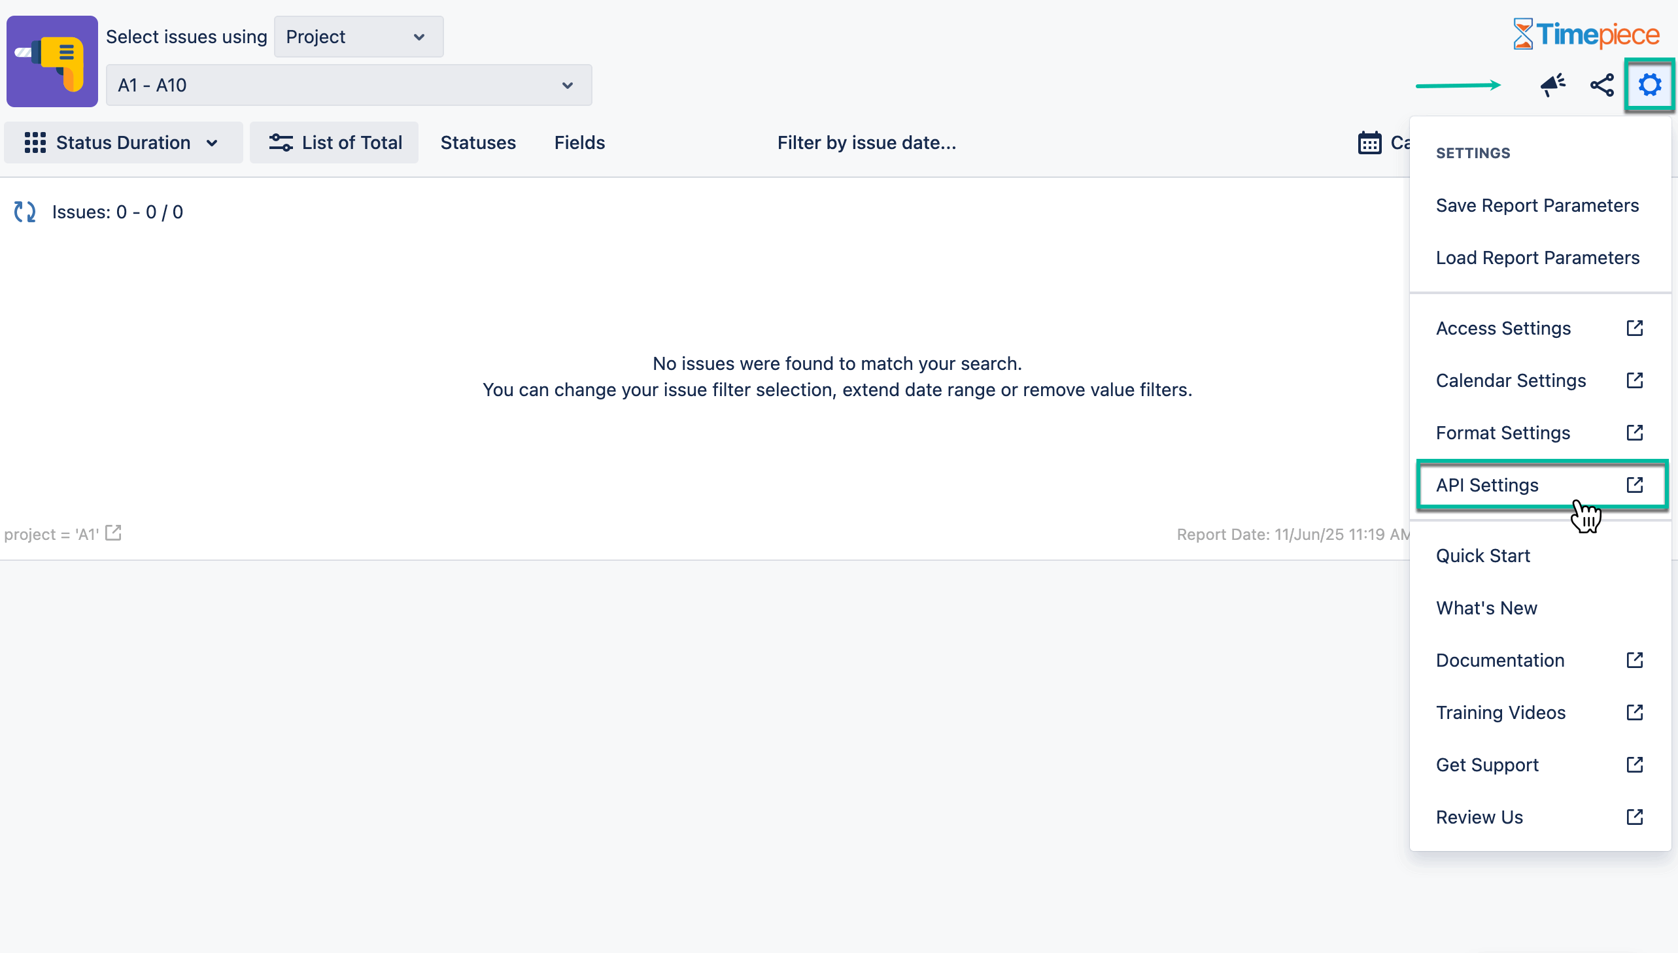Image resolution: width=1678 pixels, height=953 pixels.
Task: Select the feedback megaphone icon
Action: (x=1553, y=84)
